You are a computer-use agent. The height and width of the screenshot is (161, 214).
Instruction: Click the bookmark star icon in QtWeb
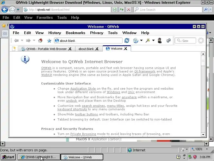point(49,41)
